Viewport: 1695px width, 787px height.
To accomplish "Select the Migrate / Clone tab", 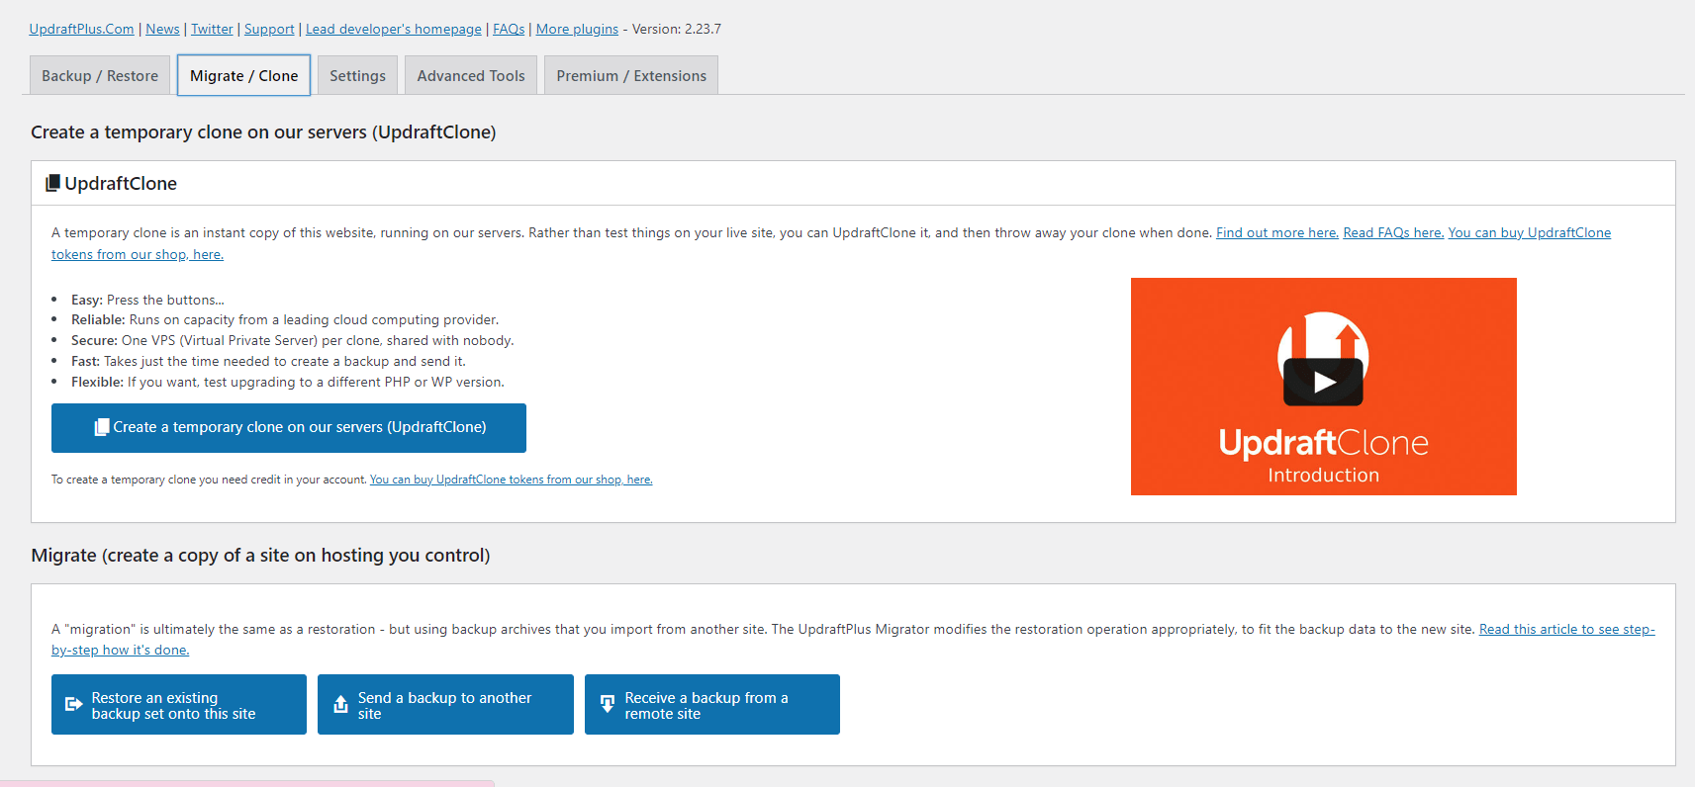I will coord(243,76).
